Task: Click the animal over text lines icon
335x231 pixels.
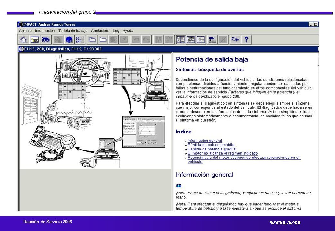Action: coord(212,39)
